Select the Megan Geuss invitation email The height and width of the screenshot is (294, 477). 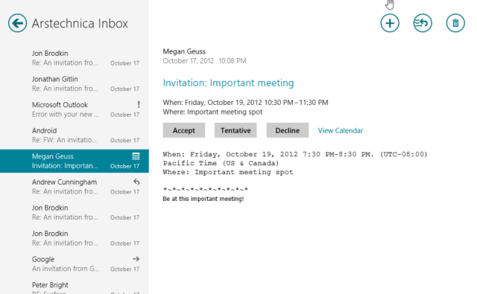click(75, 161)
